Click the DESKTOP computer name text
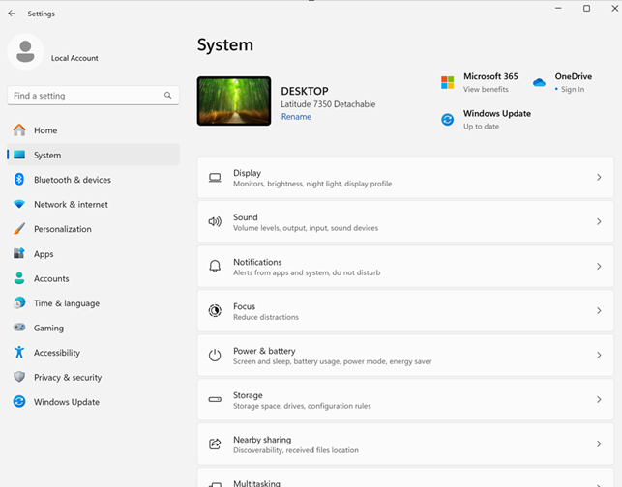The image size is (622, 487). click(x=305, y=91)
